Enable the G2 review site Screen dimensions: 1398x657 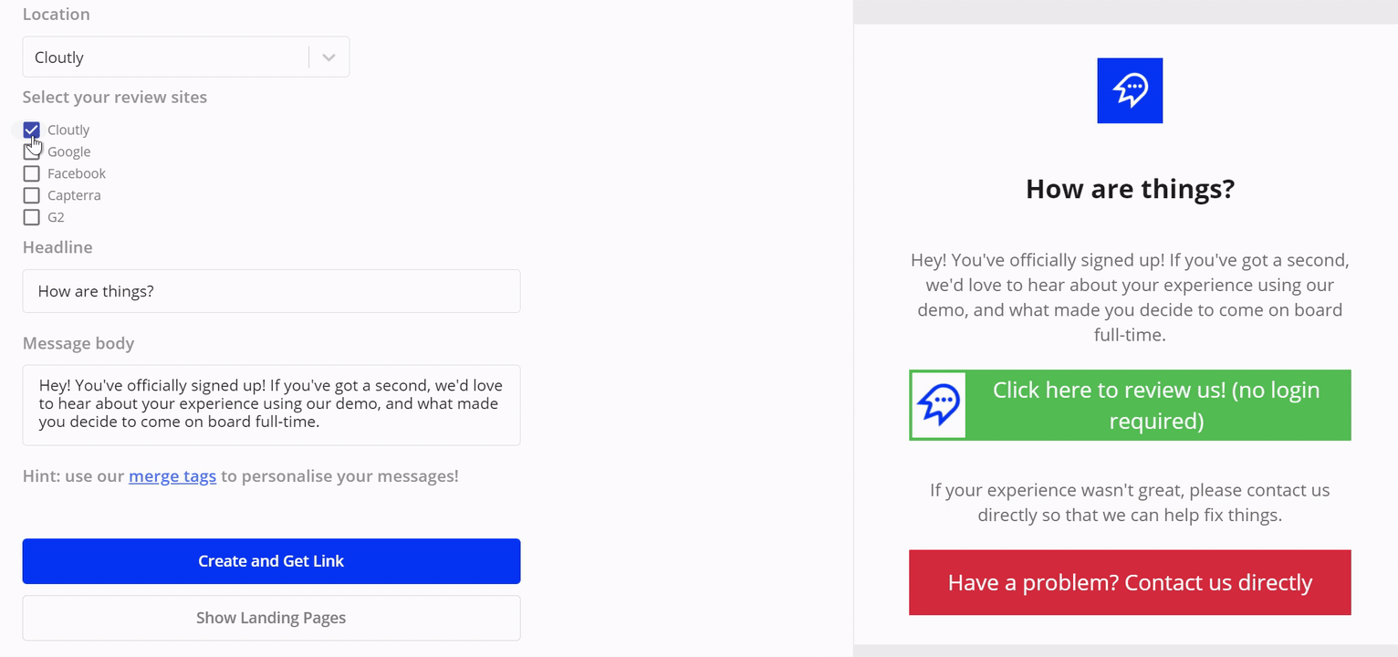tap(31, 217)
